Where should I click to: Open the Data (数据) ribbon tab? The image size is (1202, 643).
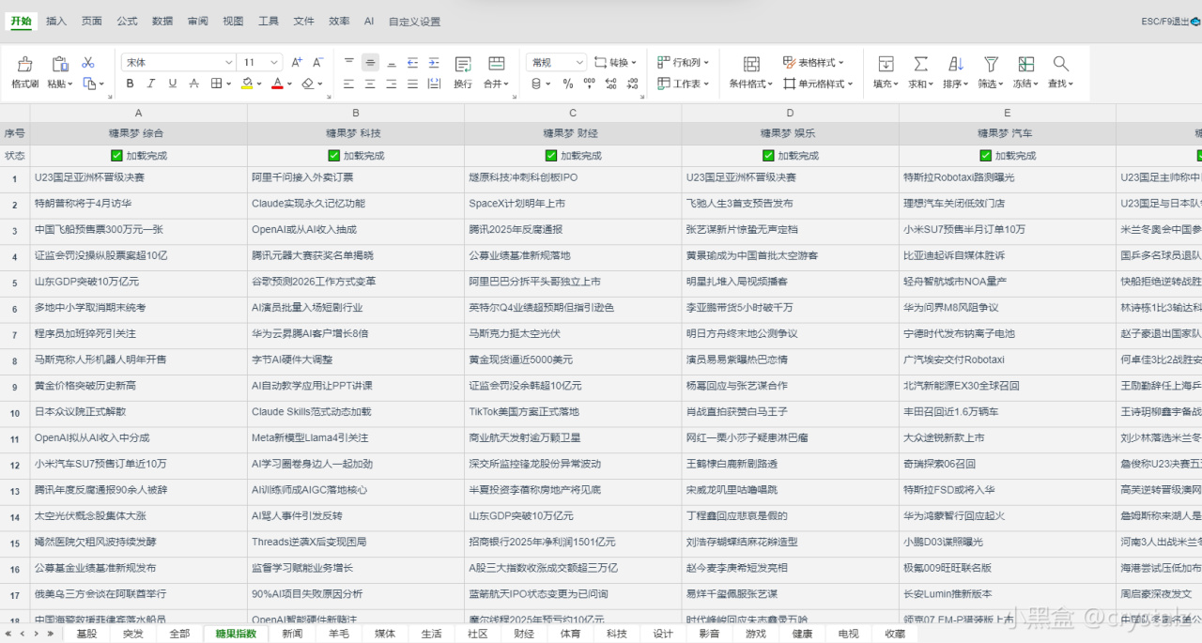162,21
